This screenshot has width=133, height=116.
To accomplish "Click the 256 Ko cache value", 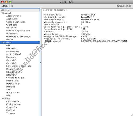I will pos(85,27).
